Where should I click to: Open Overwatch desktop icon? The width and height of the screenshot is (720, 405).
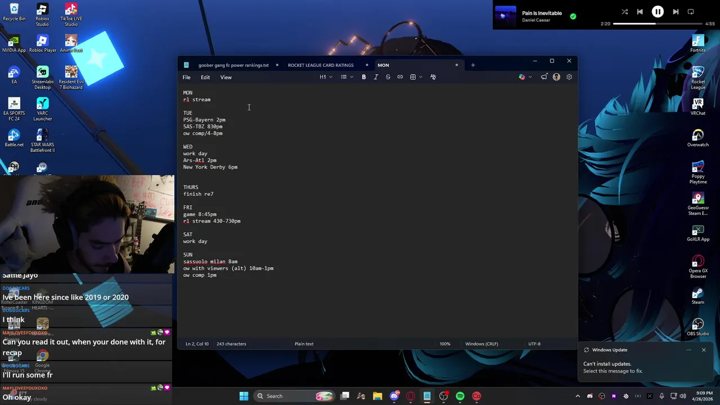(698, 138)
